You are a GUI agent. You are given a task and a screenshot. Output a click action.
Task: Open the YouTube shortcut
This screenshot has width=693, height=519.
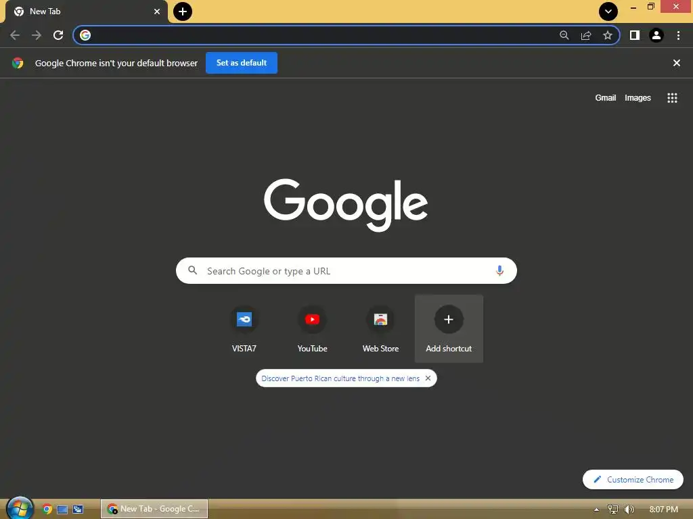312,329
